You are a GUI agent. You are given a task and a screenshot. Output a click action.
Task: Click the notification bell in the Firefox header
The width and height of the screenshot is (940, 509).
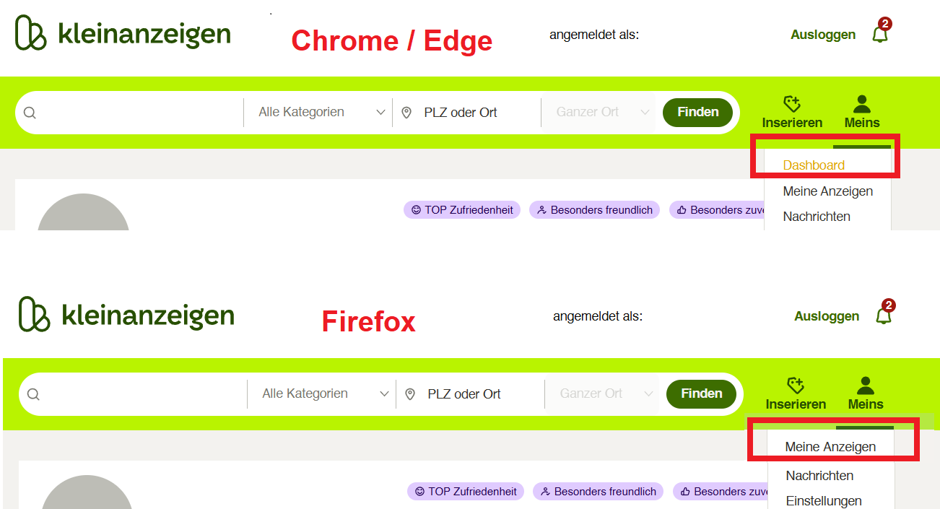[x=884, y=316]
